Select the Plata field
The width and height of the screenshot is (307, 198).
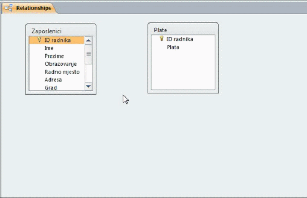173,47
